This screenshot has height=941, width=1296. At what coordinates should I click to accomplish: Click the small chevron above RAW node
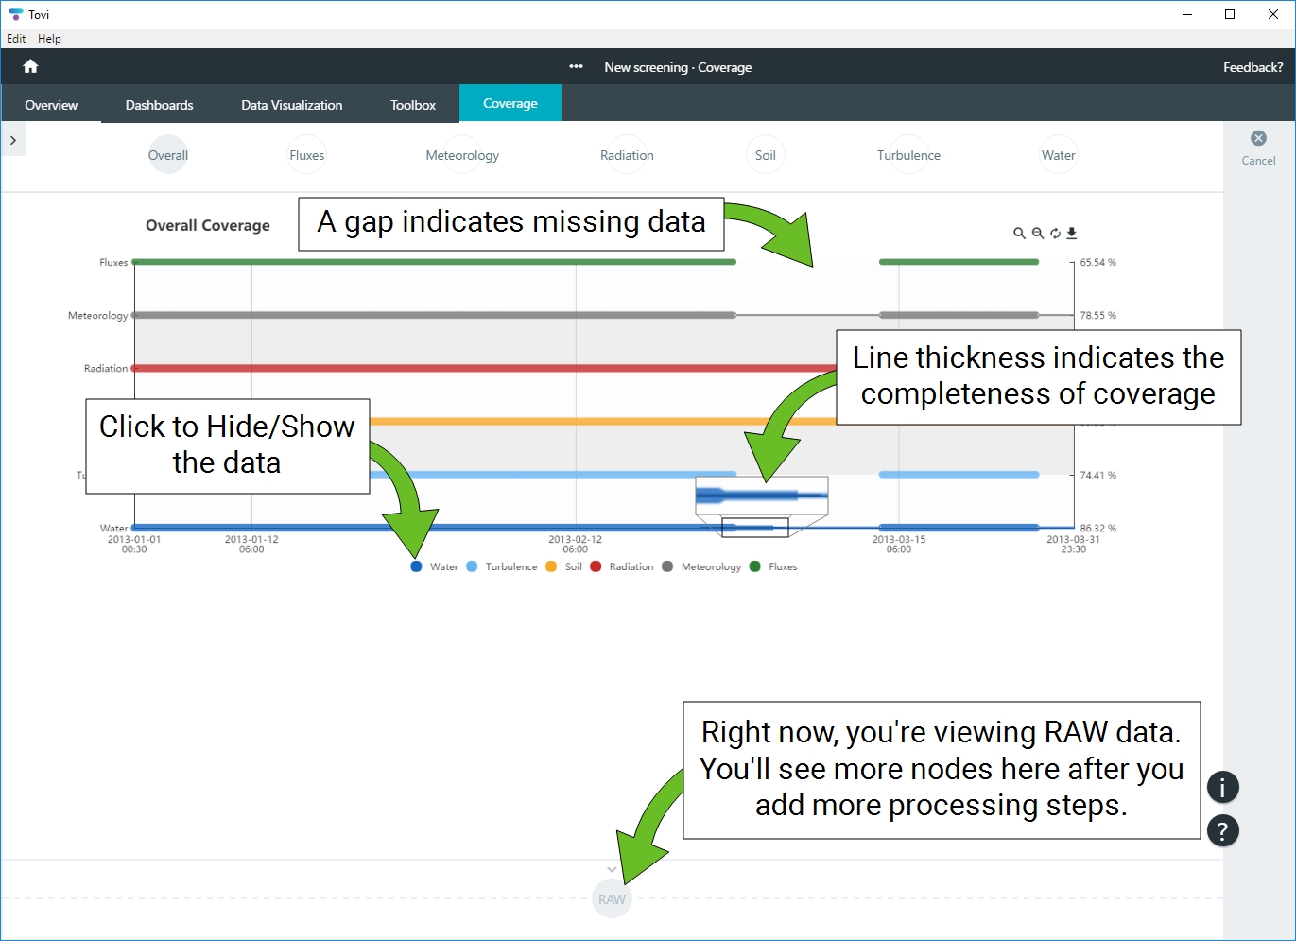coord(612,869)
